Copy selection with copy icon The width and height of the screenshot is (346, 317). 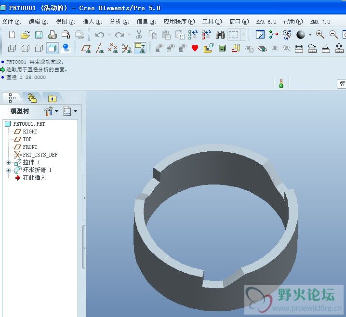click(152, 35)
